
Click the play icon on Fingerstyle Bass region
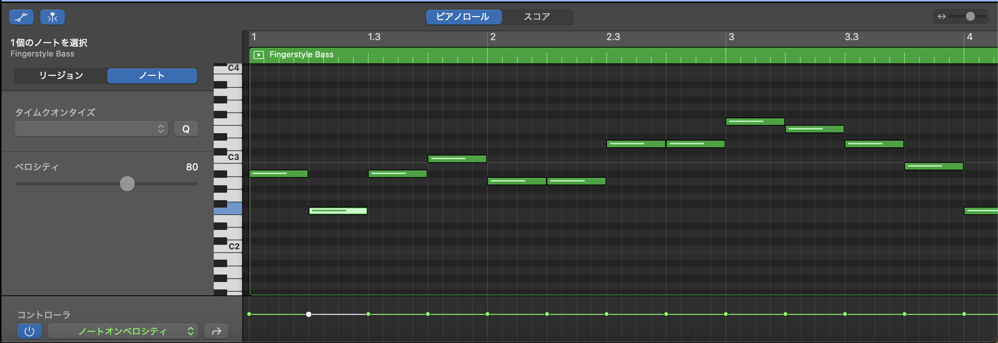[258, 55]
